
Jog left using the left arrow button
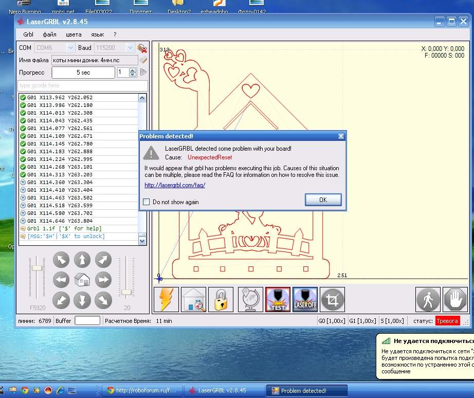[x=61, y=280]
